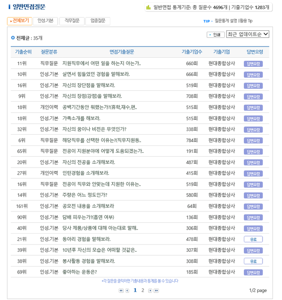Viewport: 282px width, 300px height.
Task: Click 답변요령 button for 자신의 장단점 row
Action: [x=253, y=86]
